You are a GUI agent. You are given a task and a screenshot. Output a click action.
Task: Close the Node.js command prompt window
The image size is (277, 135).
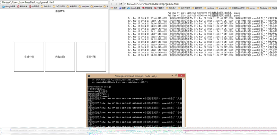pyautogui.click(x=181, y=75)
